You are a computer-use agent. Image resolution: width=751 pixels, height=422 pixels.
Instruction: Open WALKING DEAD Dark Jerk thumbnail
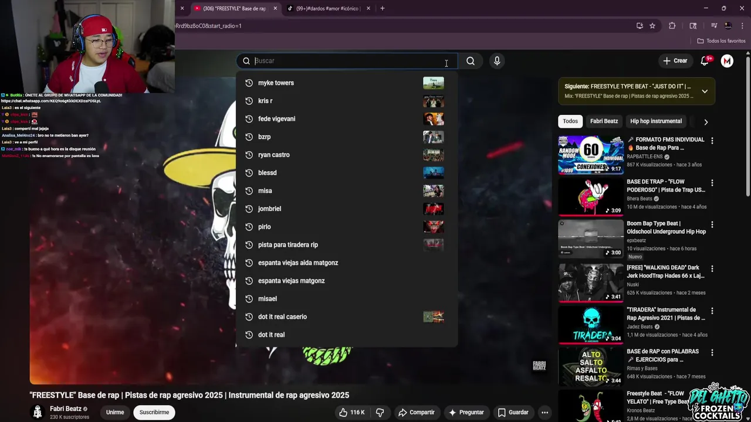591,283
